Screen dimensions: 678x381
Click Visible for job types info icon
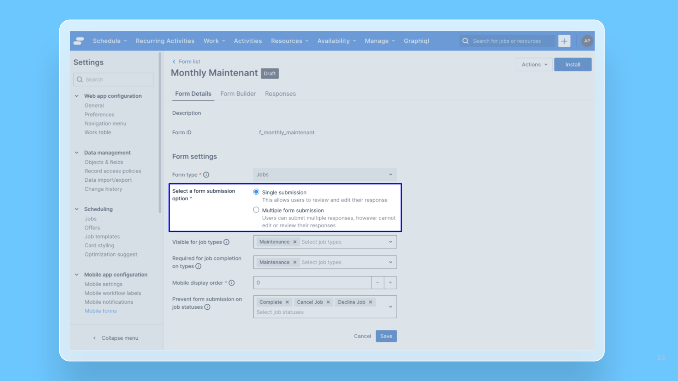(226, 242)
